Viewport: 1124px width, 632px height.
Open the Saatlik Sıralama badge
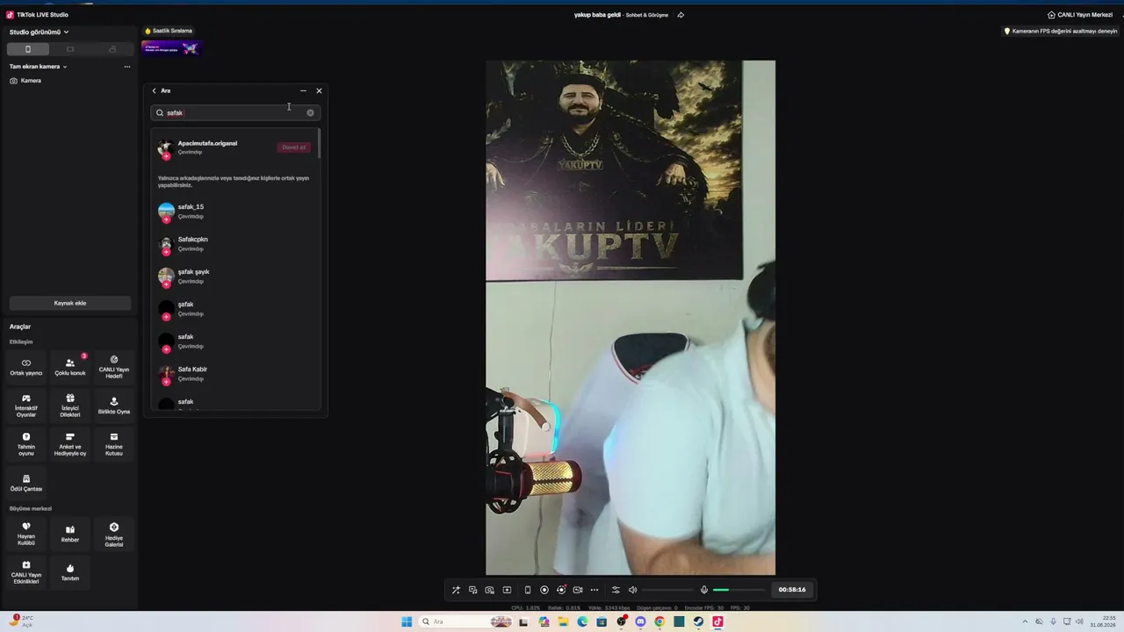click(169, 31)
